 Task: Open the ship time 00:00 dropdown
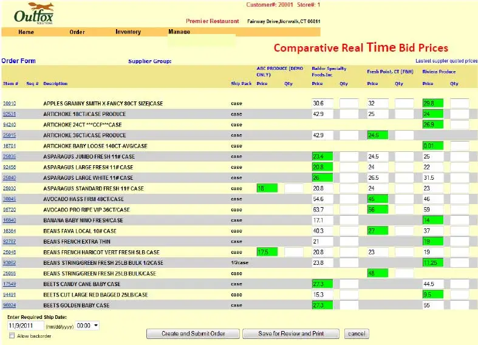tap(88, 326)
